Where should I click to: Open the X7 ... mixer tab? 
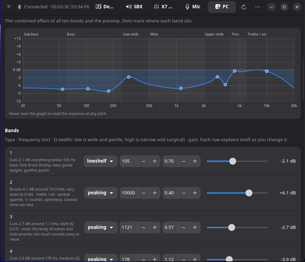click(163, 7)
